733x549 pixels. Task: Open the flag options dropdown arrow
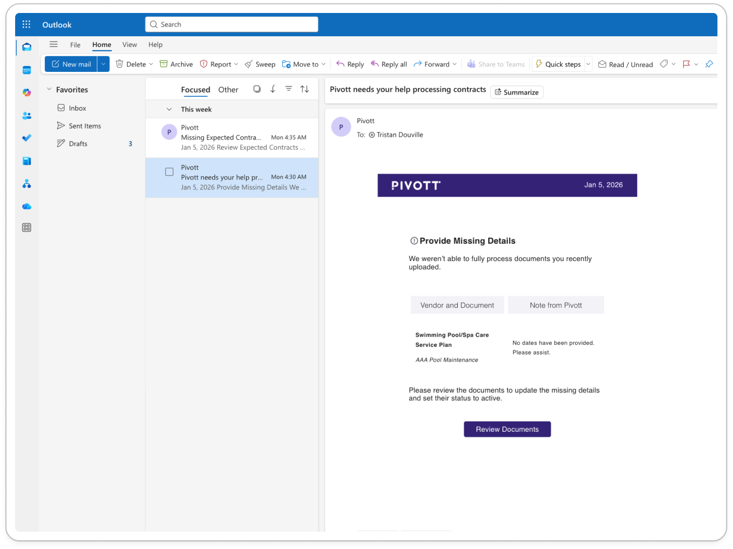pos(696,64)
